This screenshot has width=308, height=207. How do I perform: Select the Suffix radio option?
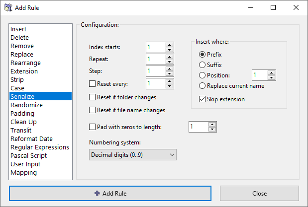202,65
